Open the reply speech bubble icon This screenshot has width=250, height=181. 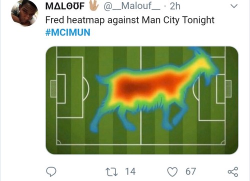point(51,171)
